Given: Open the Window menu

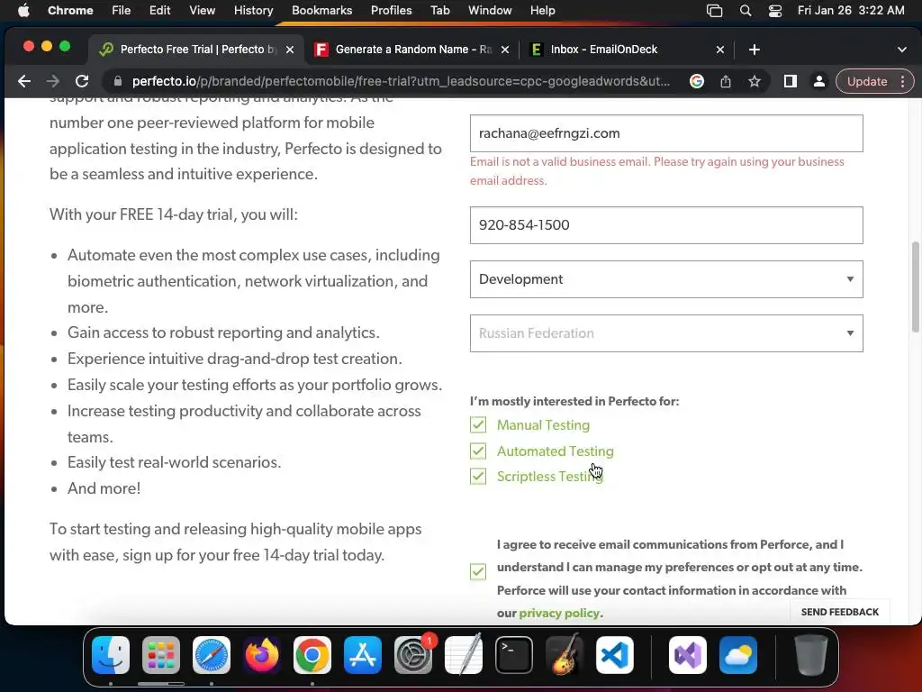Looking at the screenshot, I should coord(490,11).
